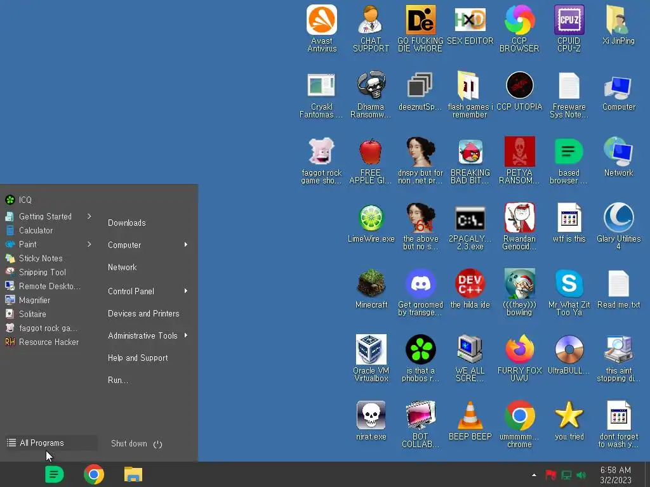Show All Programs list
650x487 pixels.
tap(51, 443)
